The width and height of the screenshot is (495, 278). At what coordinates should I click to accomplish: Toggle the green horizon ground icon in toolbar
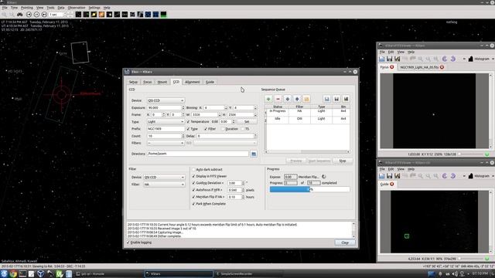click(163, 15)
